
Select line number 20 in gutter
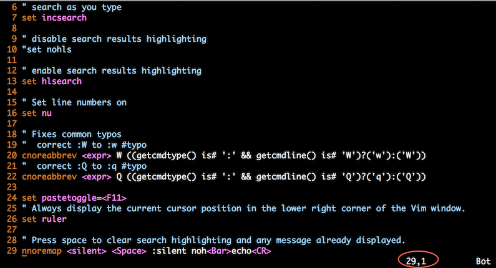click(12, 155)
